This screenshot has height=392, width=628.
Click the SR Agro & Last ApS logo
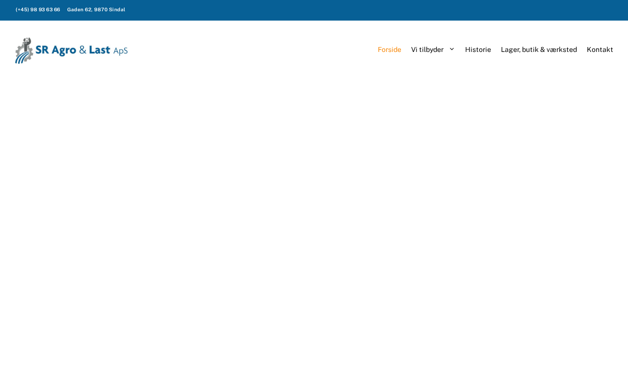(x=72, y=50)
